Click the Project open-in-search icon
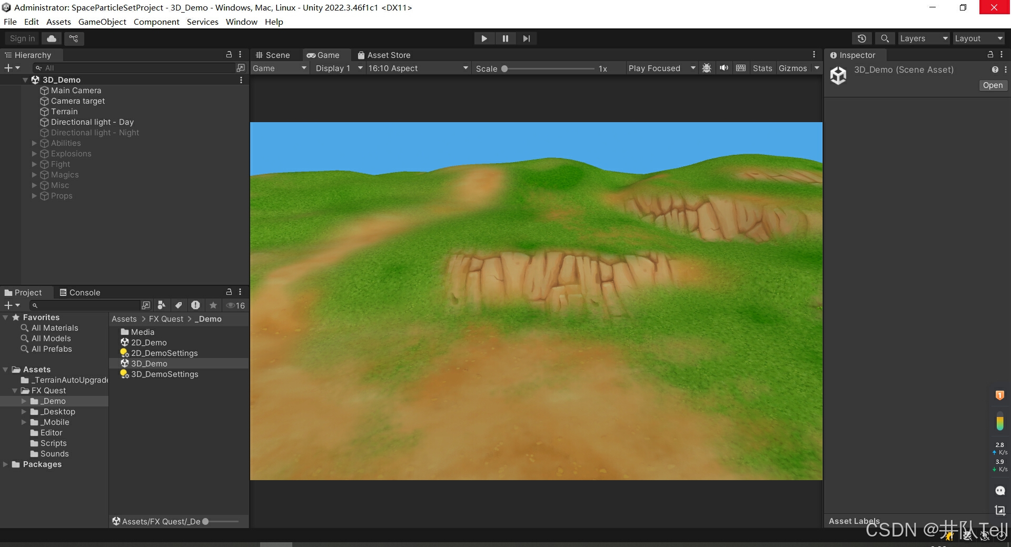This screenshot has width=1011, height=547. [x=146, y=305]
